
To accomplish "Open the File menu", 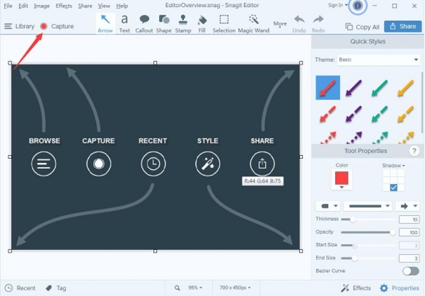I will [x=8, y=6].
